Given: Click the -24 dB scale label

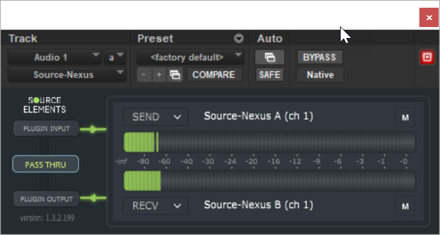Looking at the screenshot, I should pos(230,162).
